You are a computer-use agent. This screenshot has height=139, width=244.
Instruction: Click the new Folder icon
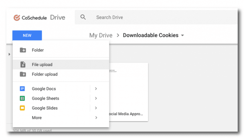click(x=23, y=50)
